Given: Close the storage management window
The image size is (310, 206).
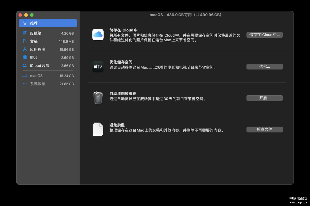Looking at the screenshot, I should point(20,15).
